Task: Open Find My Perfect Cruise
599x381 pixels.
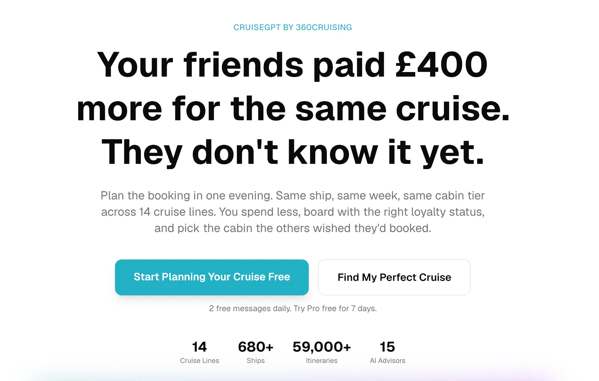Action: [x=394, y=277]
